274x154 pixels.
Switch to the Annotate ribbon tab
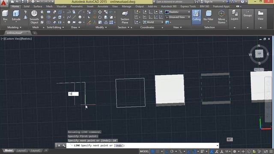tap(103, 6)
